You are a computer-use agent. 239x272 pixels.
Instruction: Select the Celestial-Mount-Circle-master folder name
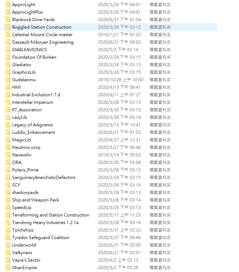pyautogui.click(x=42, y=35)
